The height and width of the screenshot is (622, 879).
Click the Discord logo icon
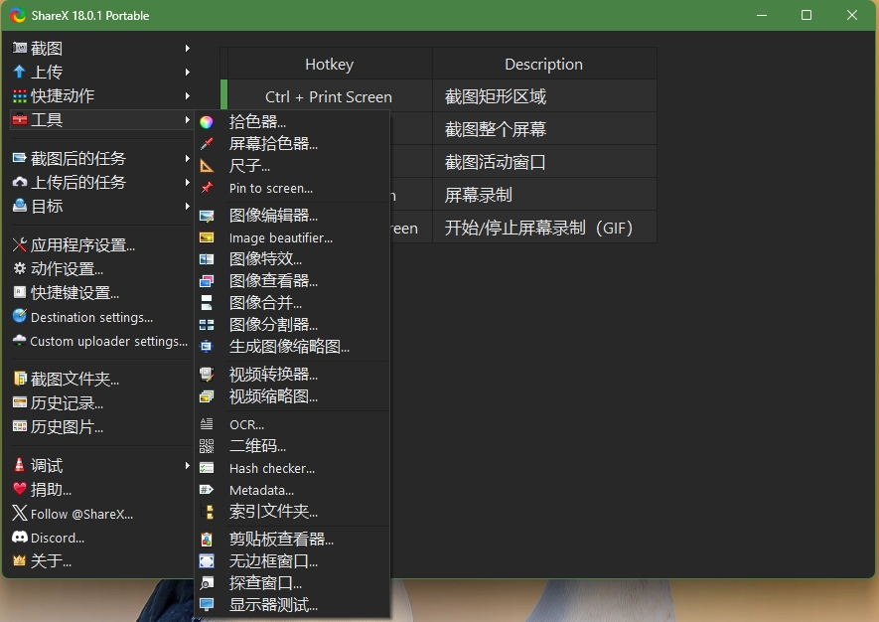point(19,538)
